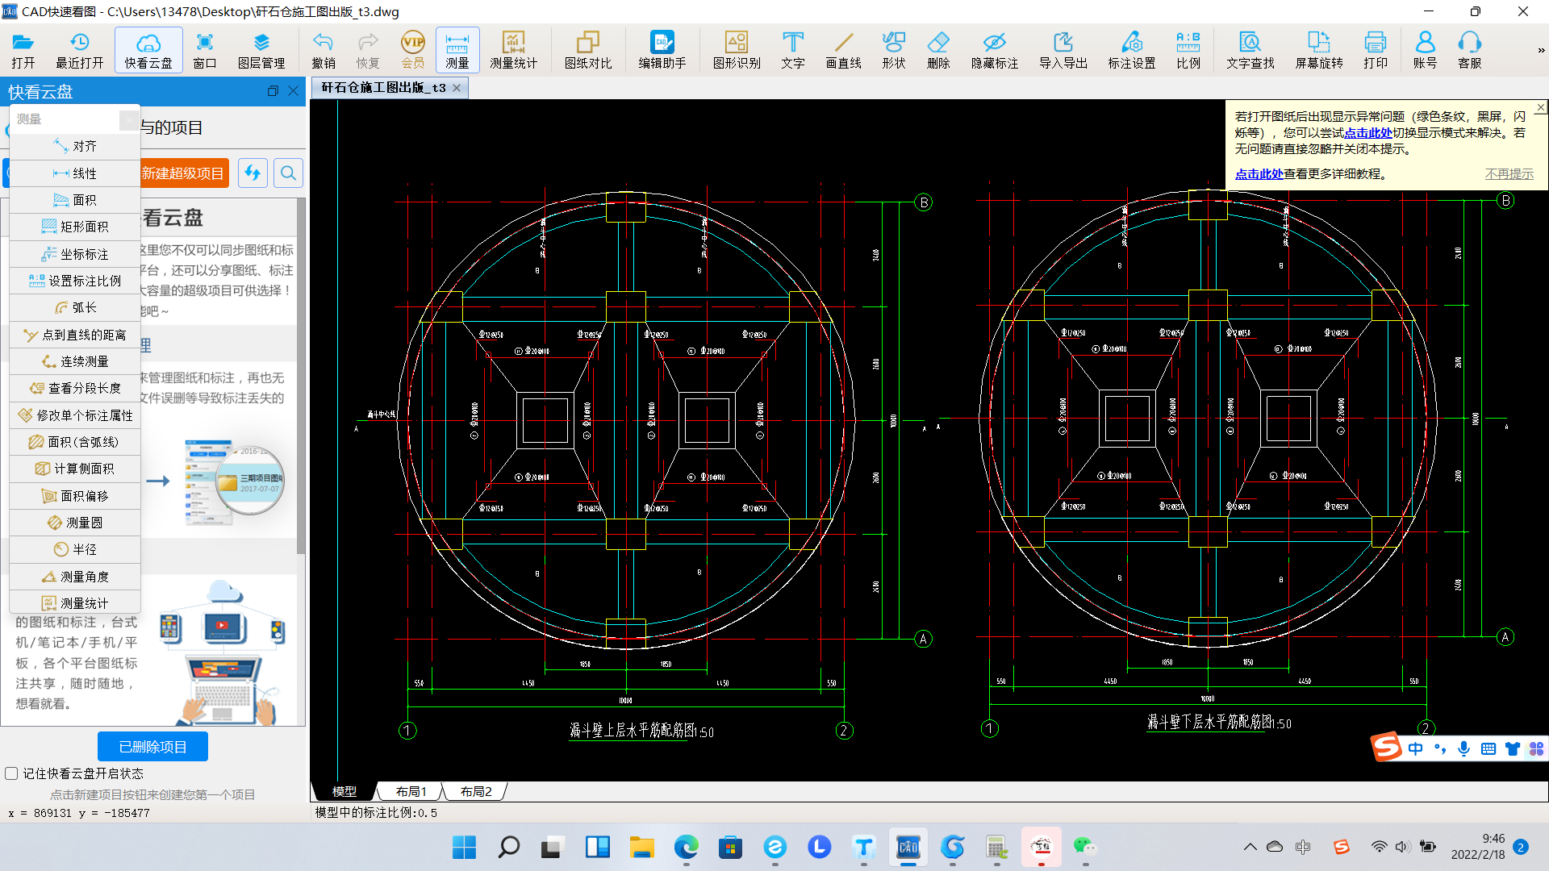Open a drawing with the 打开 toolbar icon
The height and width of the screenshot is (871, 1549).
click(23, 50)
